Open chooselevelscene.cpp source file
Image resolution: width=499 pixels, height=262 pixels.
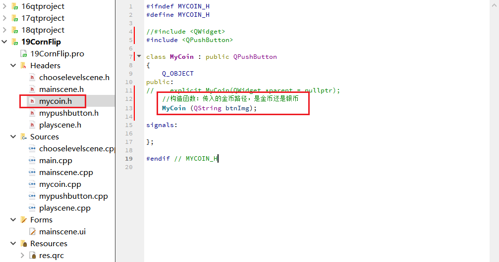coord(77,149)
